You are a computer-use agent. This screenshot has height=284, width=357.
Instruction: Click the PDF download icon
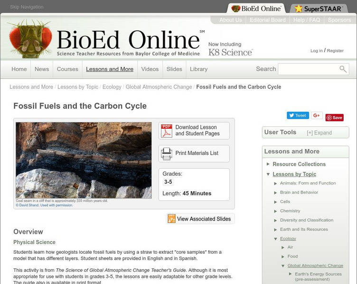[167, 130]
